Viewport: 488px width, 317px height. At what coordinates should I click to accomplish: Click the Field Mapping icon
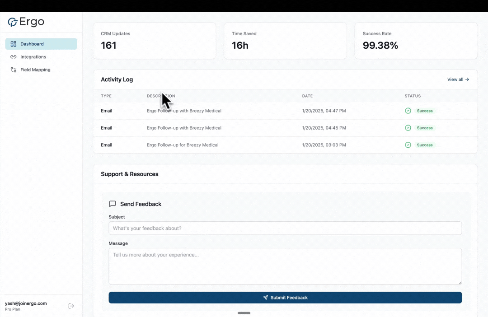coord(13,70)
